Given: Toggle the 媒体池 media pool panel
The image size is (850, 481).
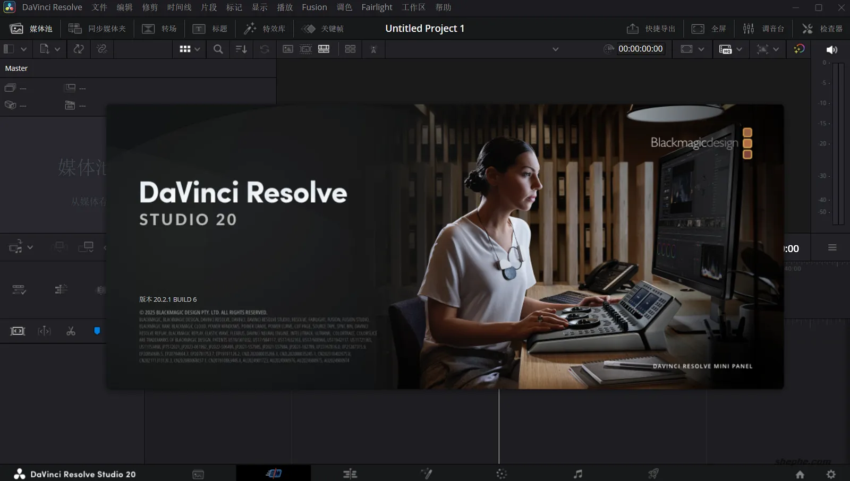Looking at the screenshot, I should click(31, 29).
